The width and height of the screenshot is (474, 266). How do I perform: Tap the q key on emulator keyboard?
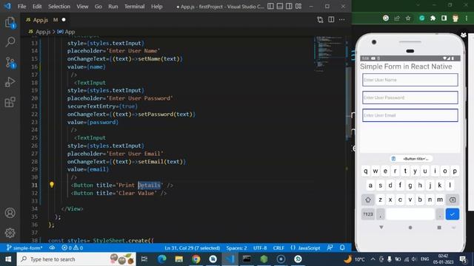pyautogui.click(x=366, y=171)
